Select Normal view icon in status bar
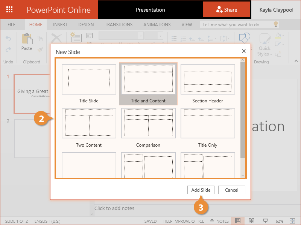This screenshot has height=225, width=301. click(x=238, y=221)
